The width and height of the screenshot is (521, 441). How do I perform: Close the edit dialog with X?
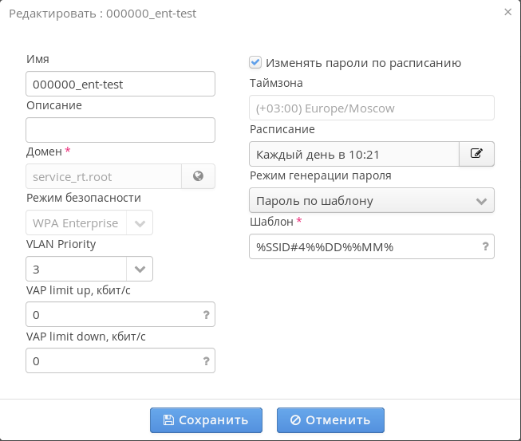click(x=508, y=12)
